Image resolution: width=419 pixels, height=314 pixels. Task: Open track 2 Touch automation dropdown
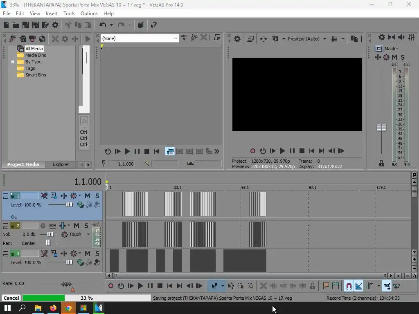pos(88,234)
